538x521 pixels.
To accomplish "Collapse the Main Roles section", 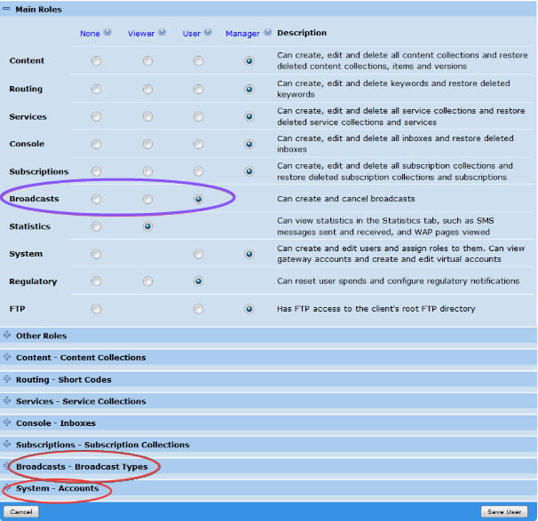I will (6, 9).
